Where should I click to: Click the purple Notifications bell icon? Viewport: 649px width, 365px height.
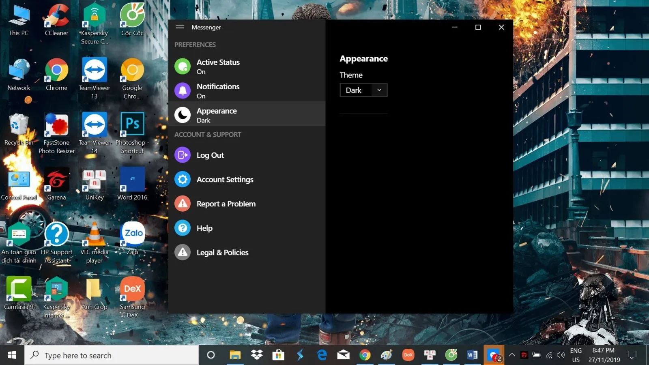tap(183, 91)
